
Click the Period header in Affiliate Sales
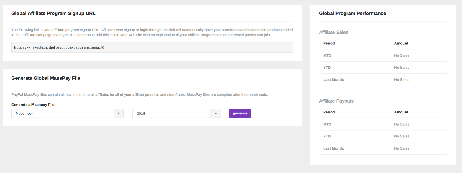pyautogui.click(x=329, y=43)
